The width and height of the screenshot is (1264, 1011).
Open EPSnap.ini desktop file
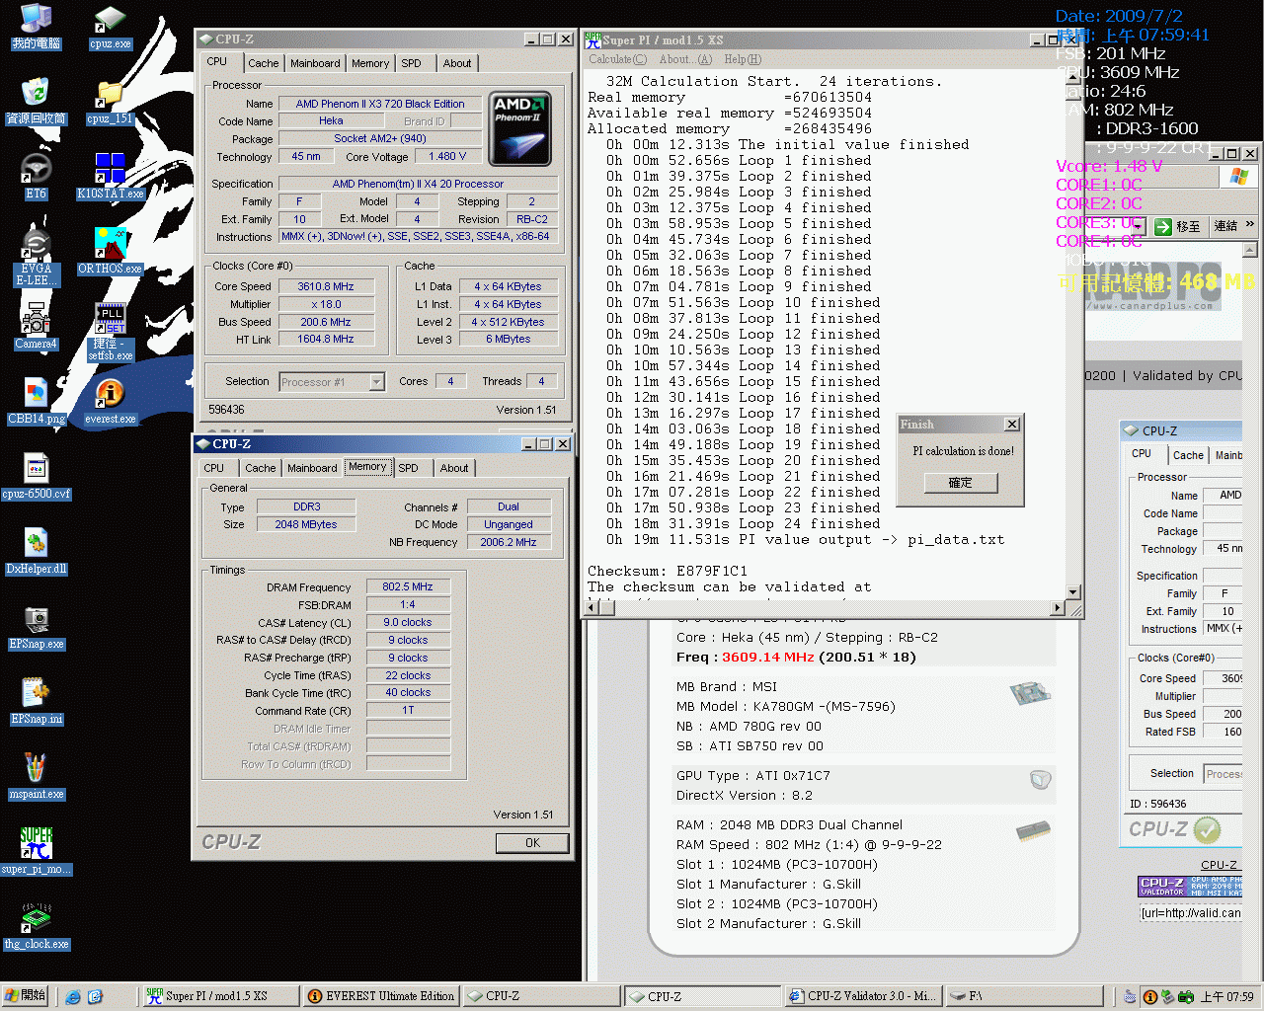coord(36,702)
